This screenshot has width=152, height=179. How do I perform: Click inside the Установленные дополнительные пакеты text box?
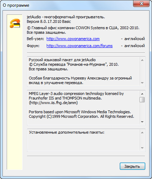coord(83,140)
